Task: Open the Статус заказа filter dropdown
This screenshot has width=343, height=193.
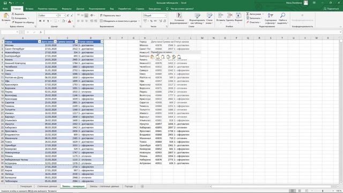Action: 102,42
